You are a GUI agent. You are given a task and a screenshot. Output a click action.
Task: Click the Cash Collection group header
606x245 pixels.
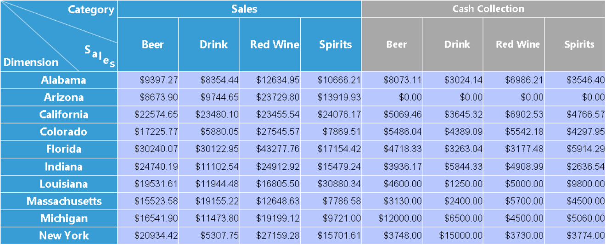click(488, 9)
